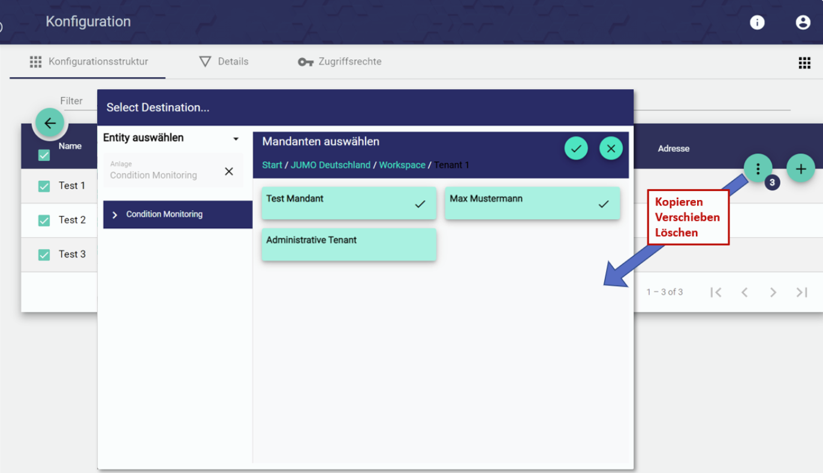Open the apps grid icon at right
The height and width of the screenshot is (473, 823).
coord(804,63)
